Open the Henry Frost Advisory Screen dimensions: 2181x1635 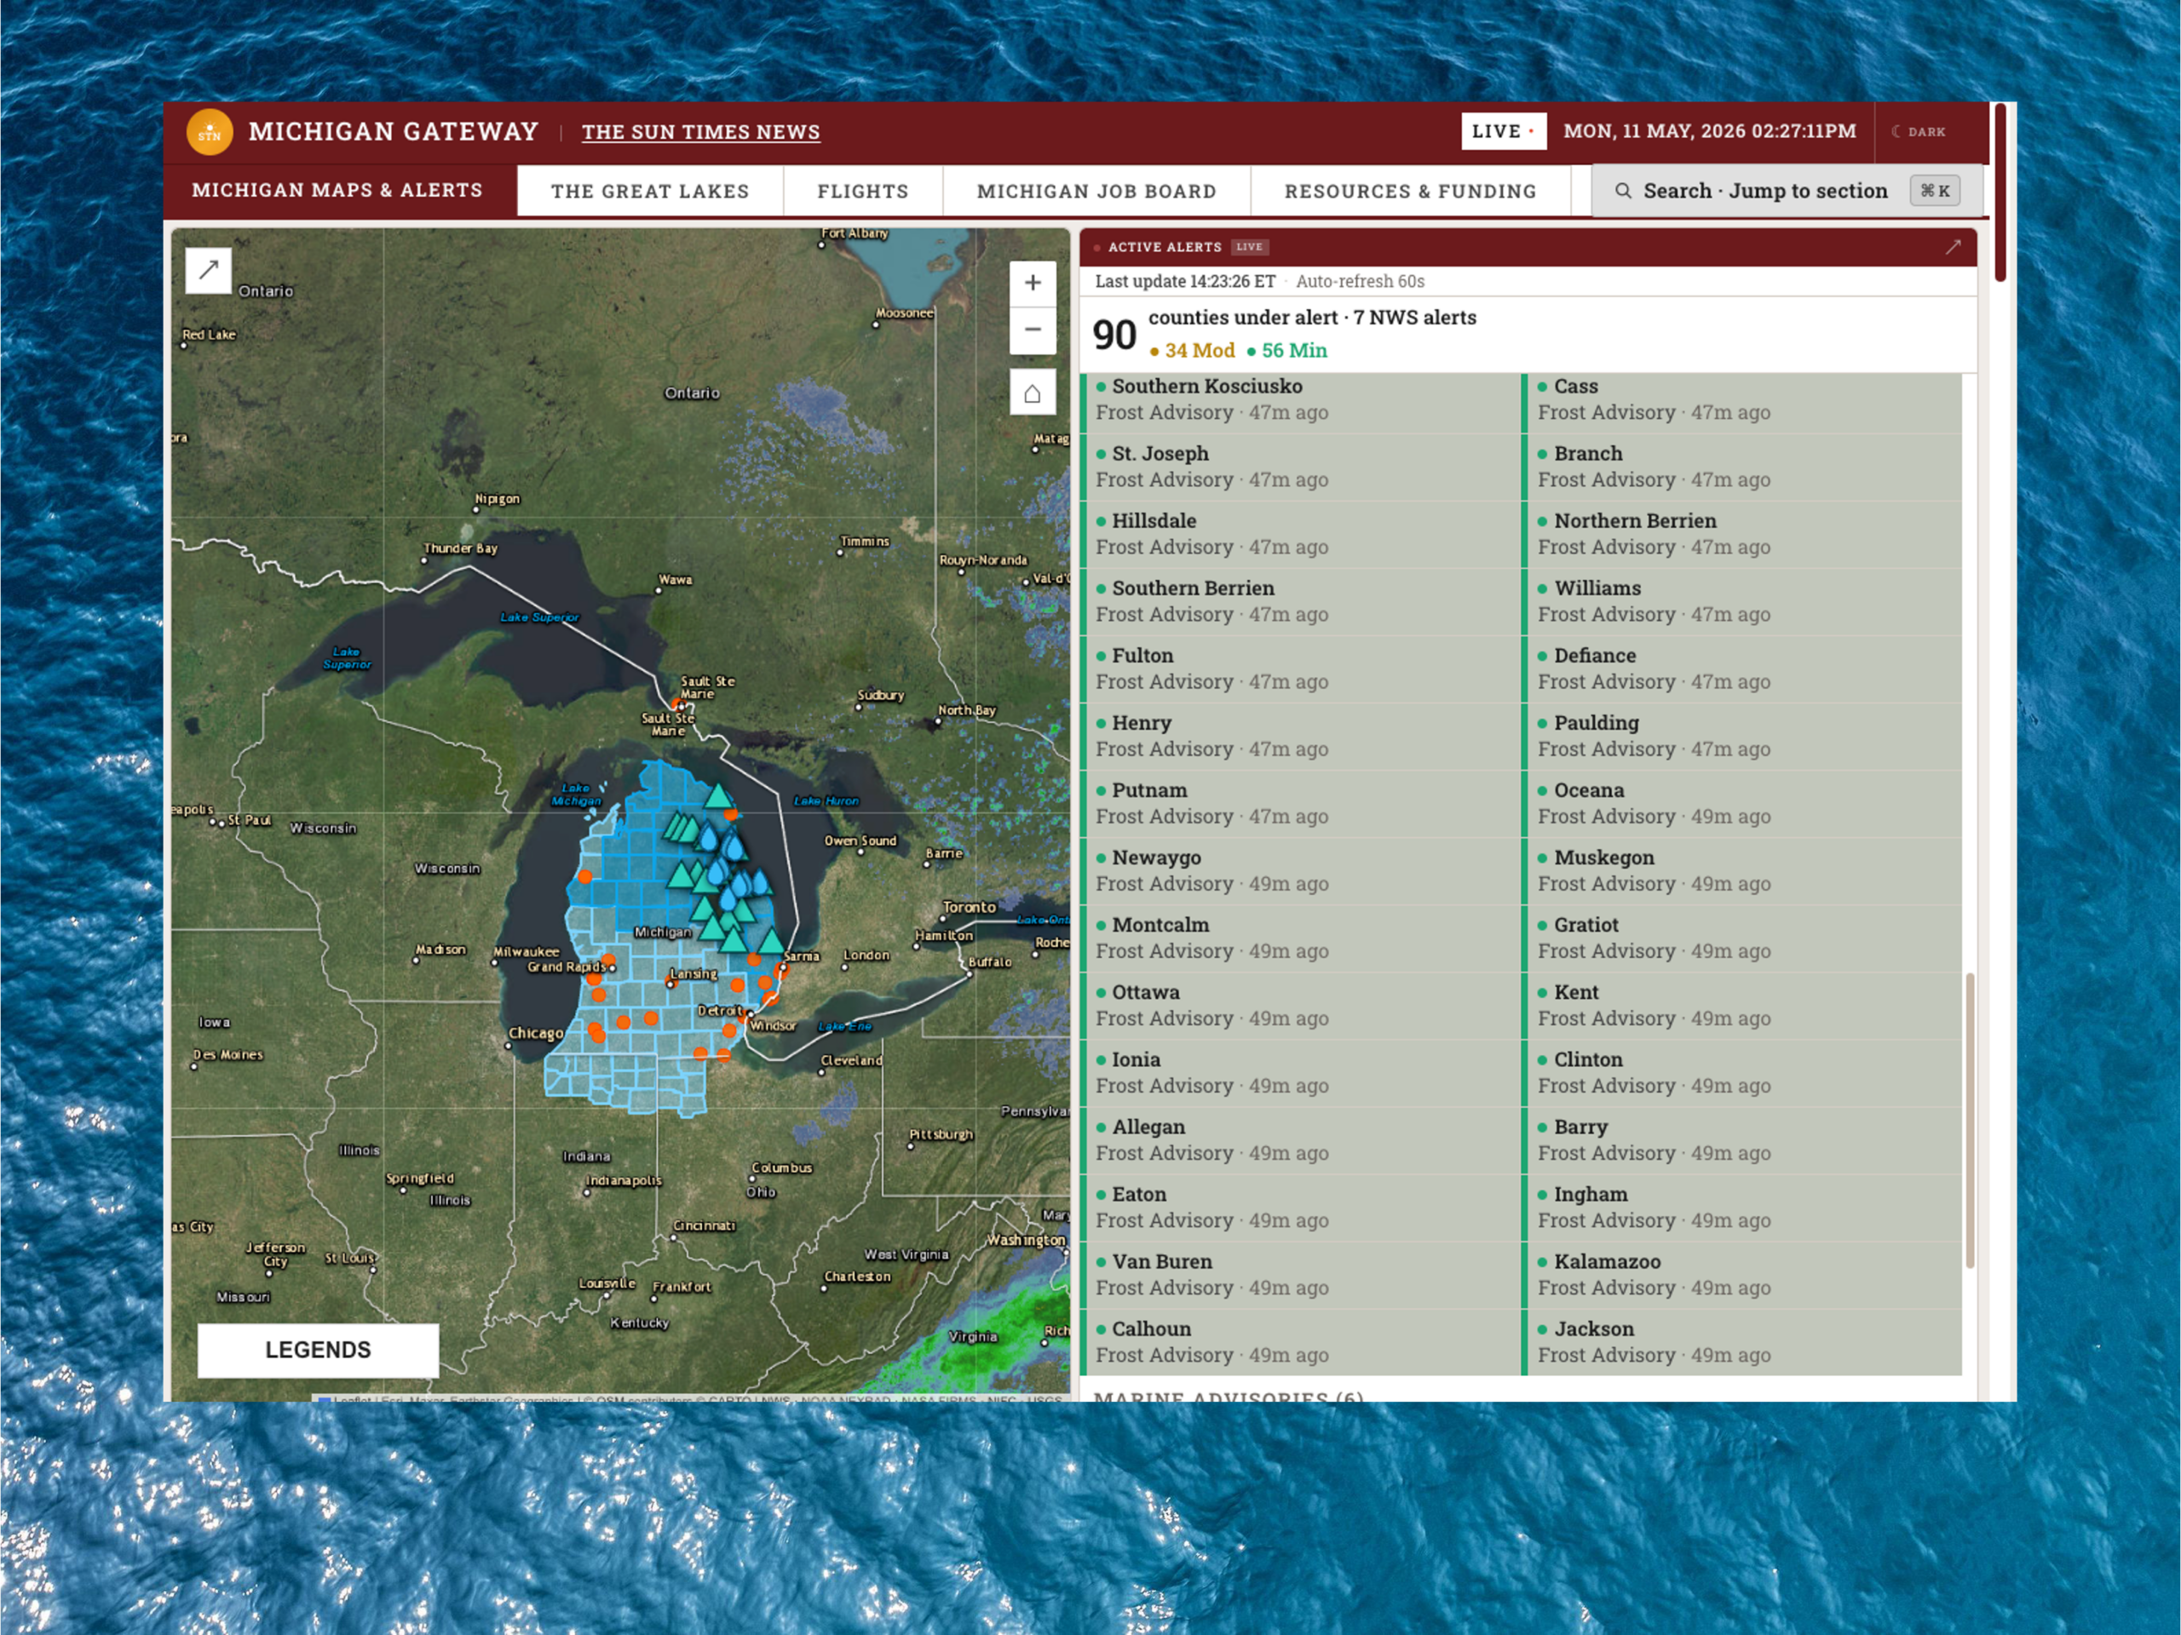(1301, 737)
